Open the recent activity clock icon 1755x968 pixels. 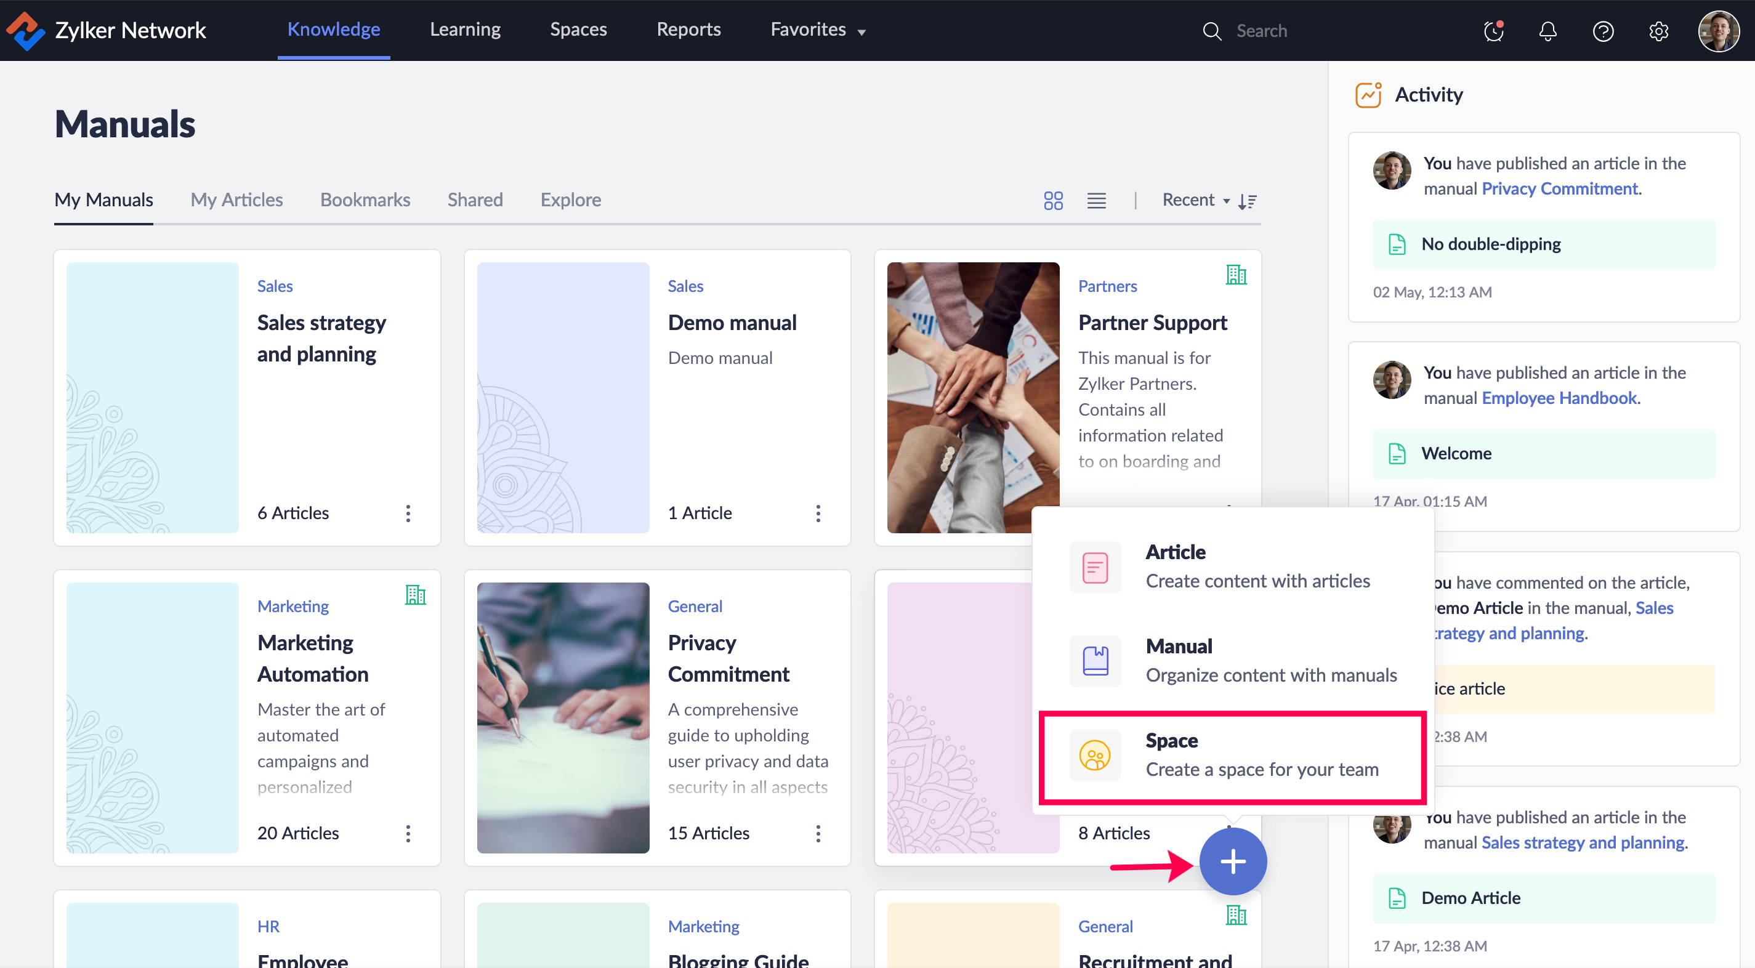(1493, 31)
